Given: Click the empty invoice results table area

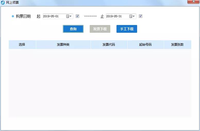Looking at the screenshot, I should coord(100,83).
